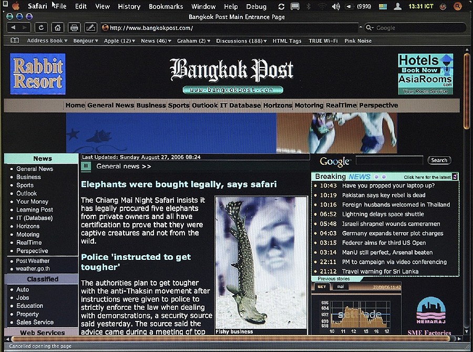This screenshot has height=352, width=473.
Task: Click the magnifier icon in Google search field
Action: (369, 28)
